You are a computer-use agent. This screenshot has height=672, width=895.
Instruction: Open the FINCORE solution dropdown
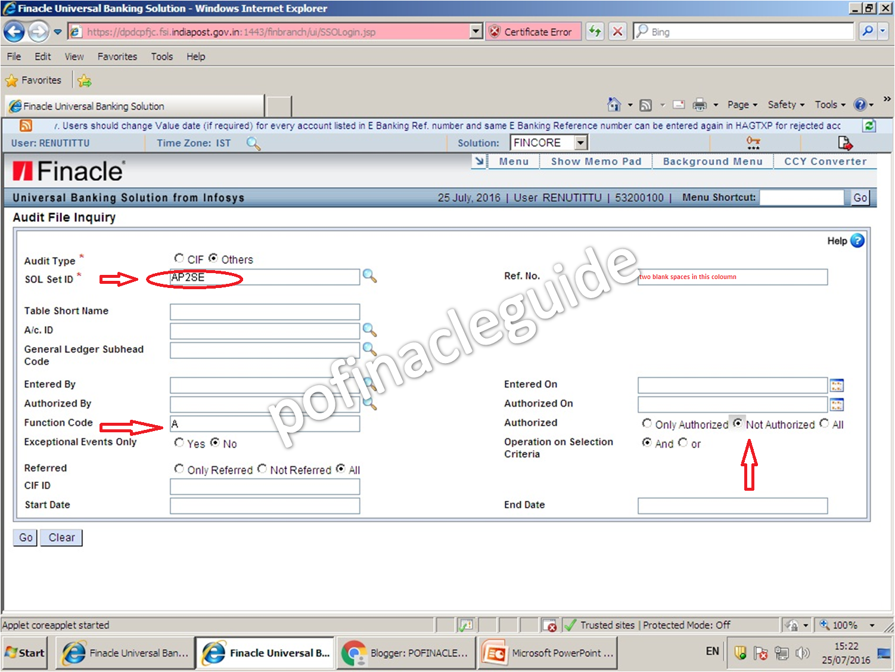pos(580,143)
